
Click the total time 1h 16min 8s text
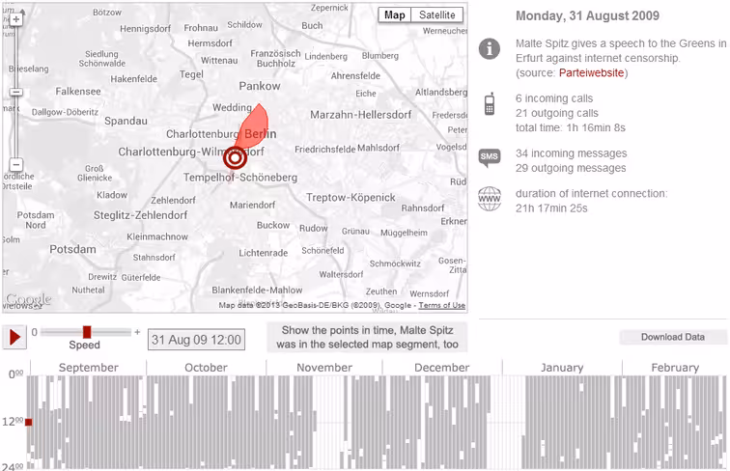click(x=571, y=128)
